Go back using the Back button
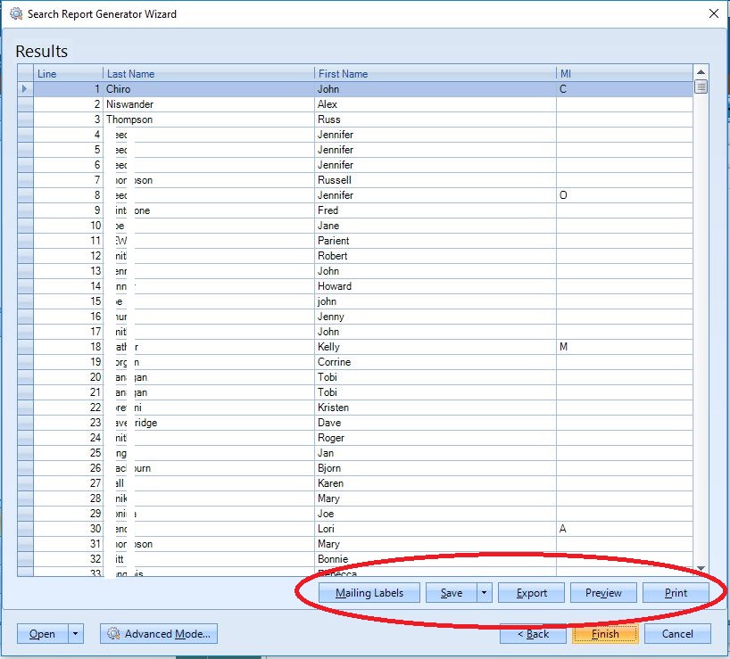Image resolution: width=730 pixels, height=659 pixels. [533, 634]
